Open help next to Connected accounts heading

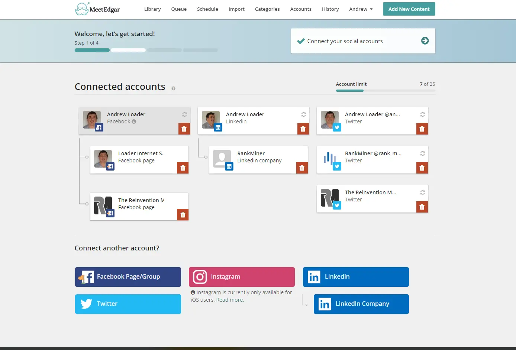173,88
